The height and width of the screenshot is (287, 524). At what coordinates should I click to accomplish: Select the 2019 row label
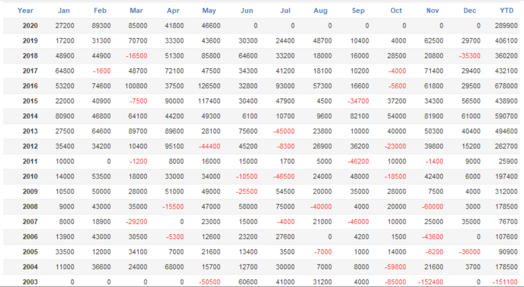click(30, 41)
